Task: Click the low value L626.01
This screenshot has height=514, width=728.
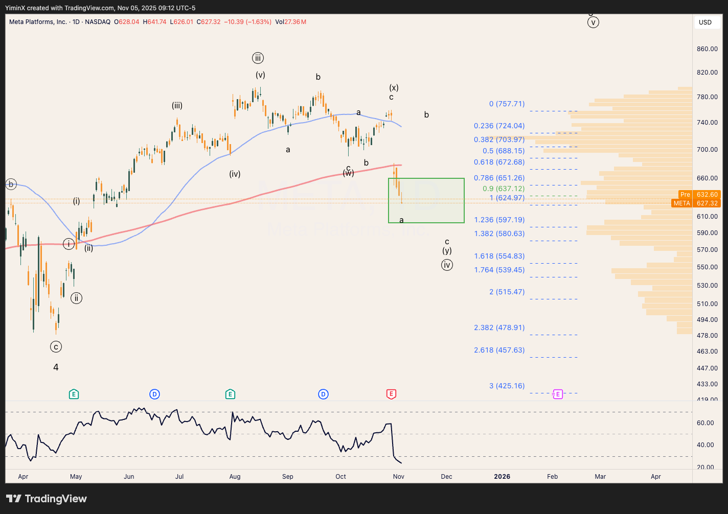Action: point(181,22)
